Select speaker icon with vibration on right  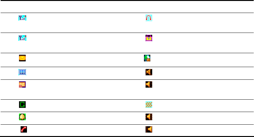tap(149, 117)
